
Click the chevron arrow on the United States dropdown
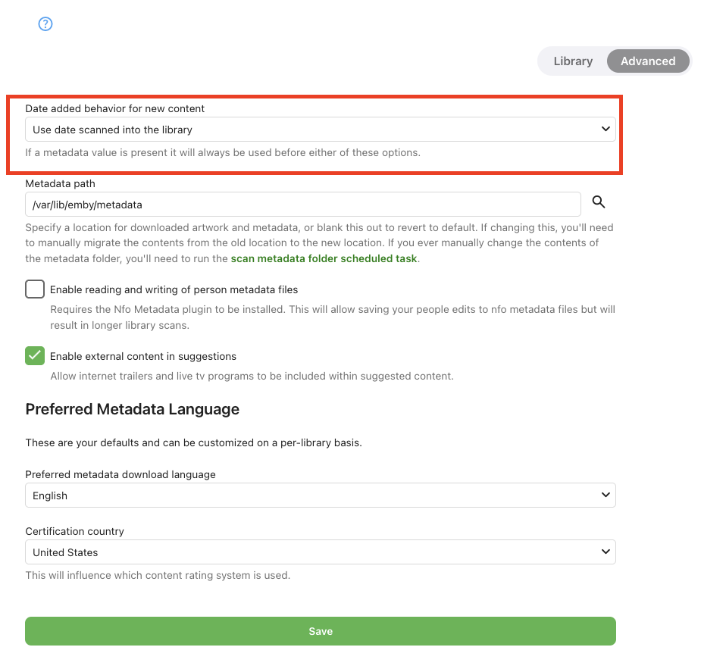606,552
